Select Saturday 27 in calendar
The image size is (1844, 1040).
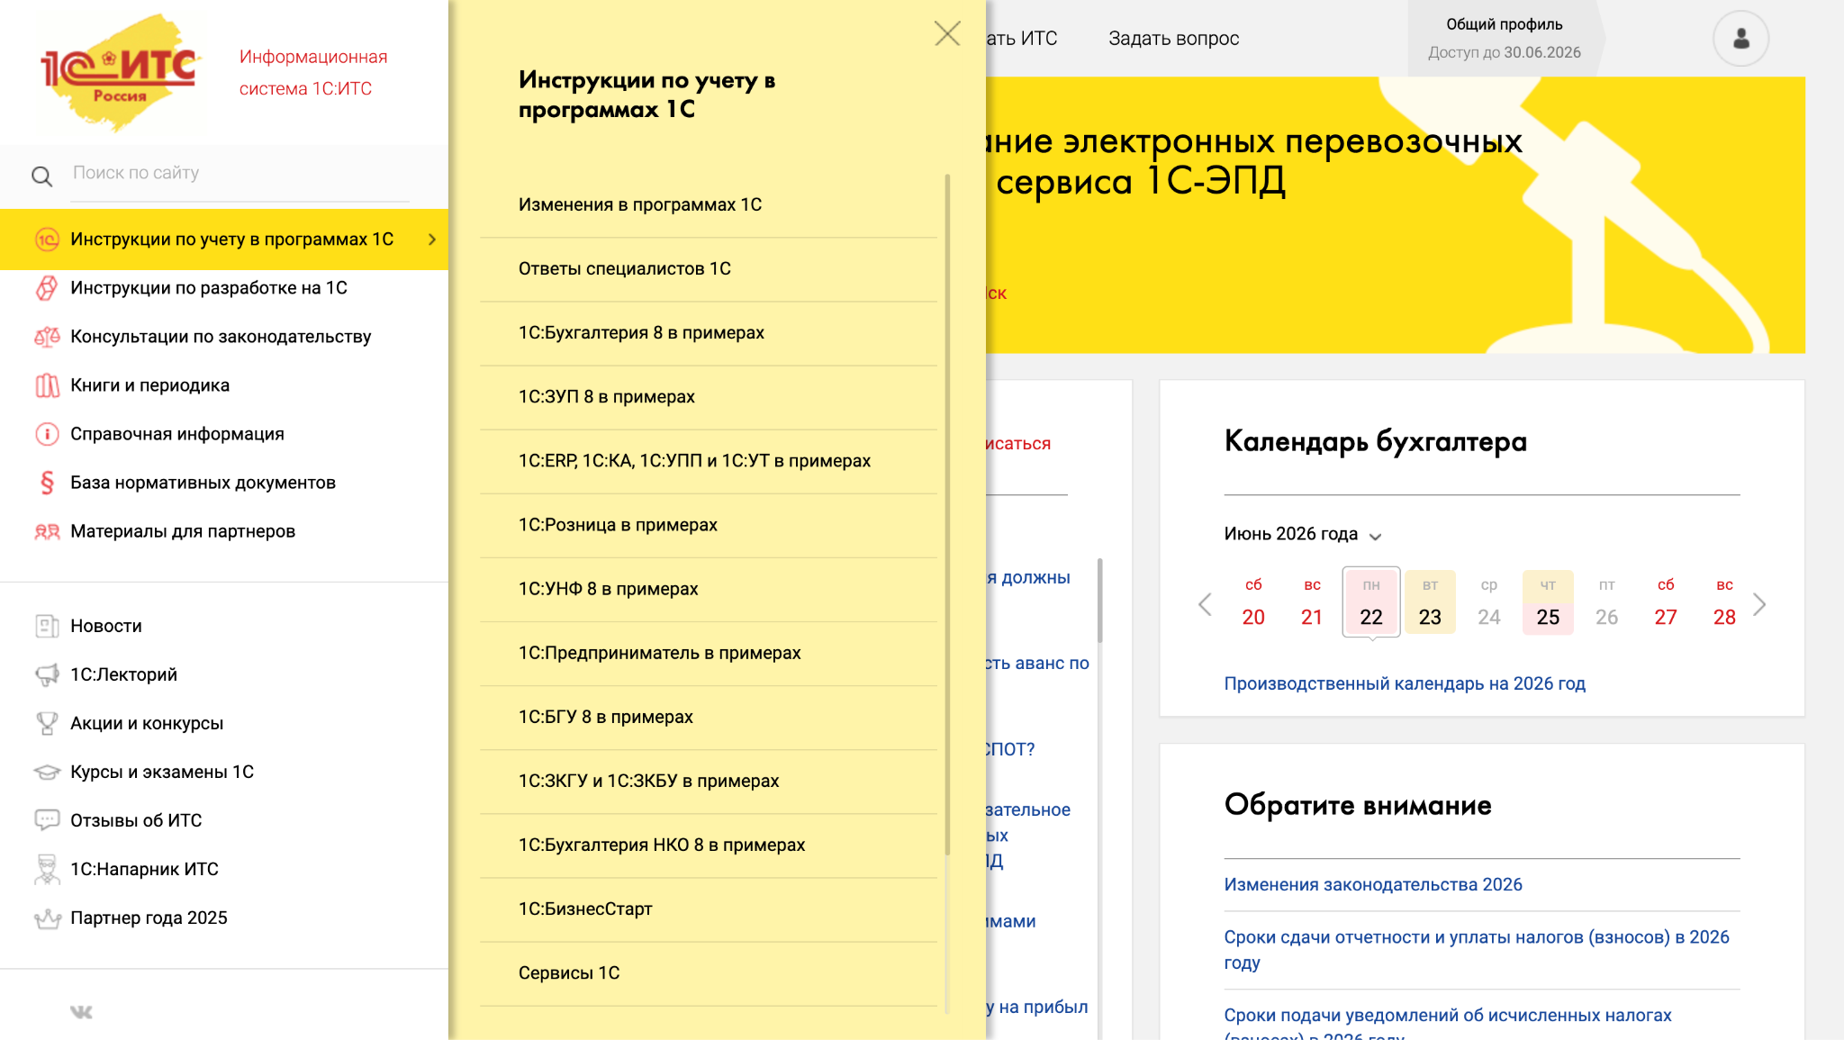[1666, 602]
